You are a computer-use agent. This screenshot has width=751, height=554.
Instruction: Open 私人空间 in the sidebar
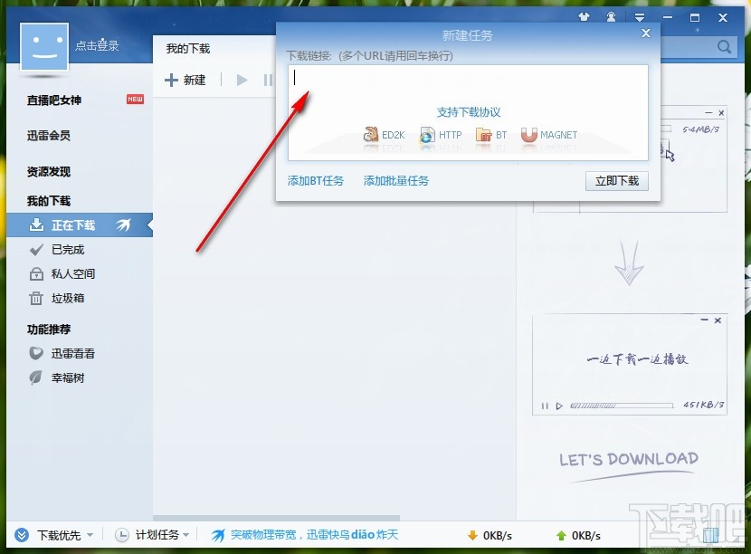[72, 273]
